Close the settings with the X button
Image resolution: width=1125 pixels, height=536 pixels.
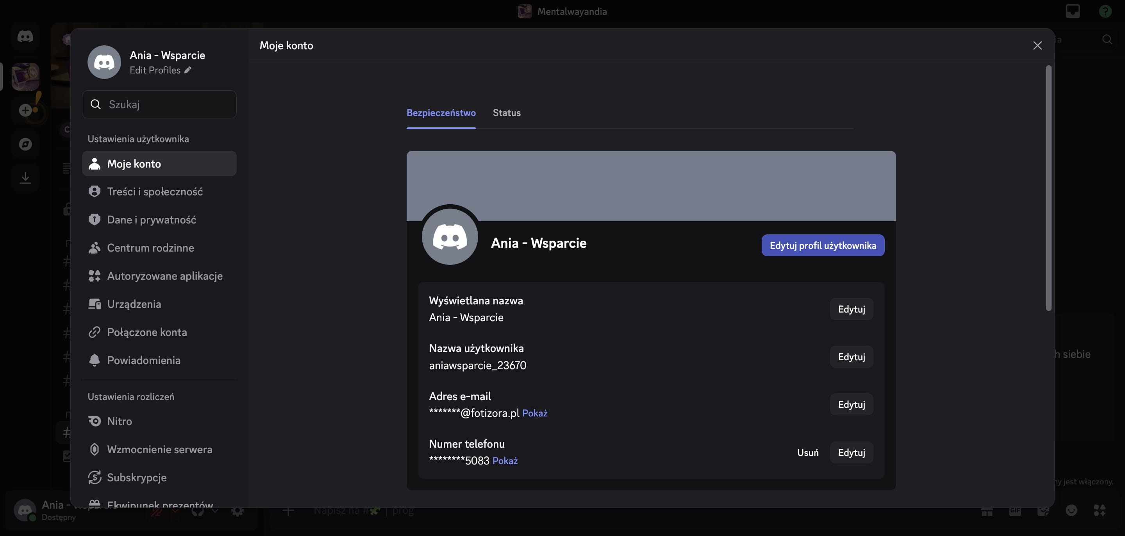(1037, 45)
